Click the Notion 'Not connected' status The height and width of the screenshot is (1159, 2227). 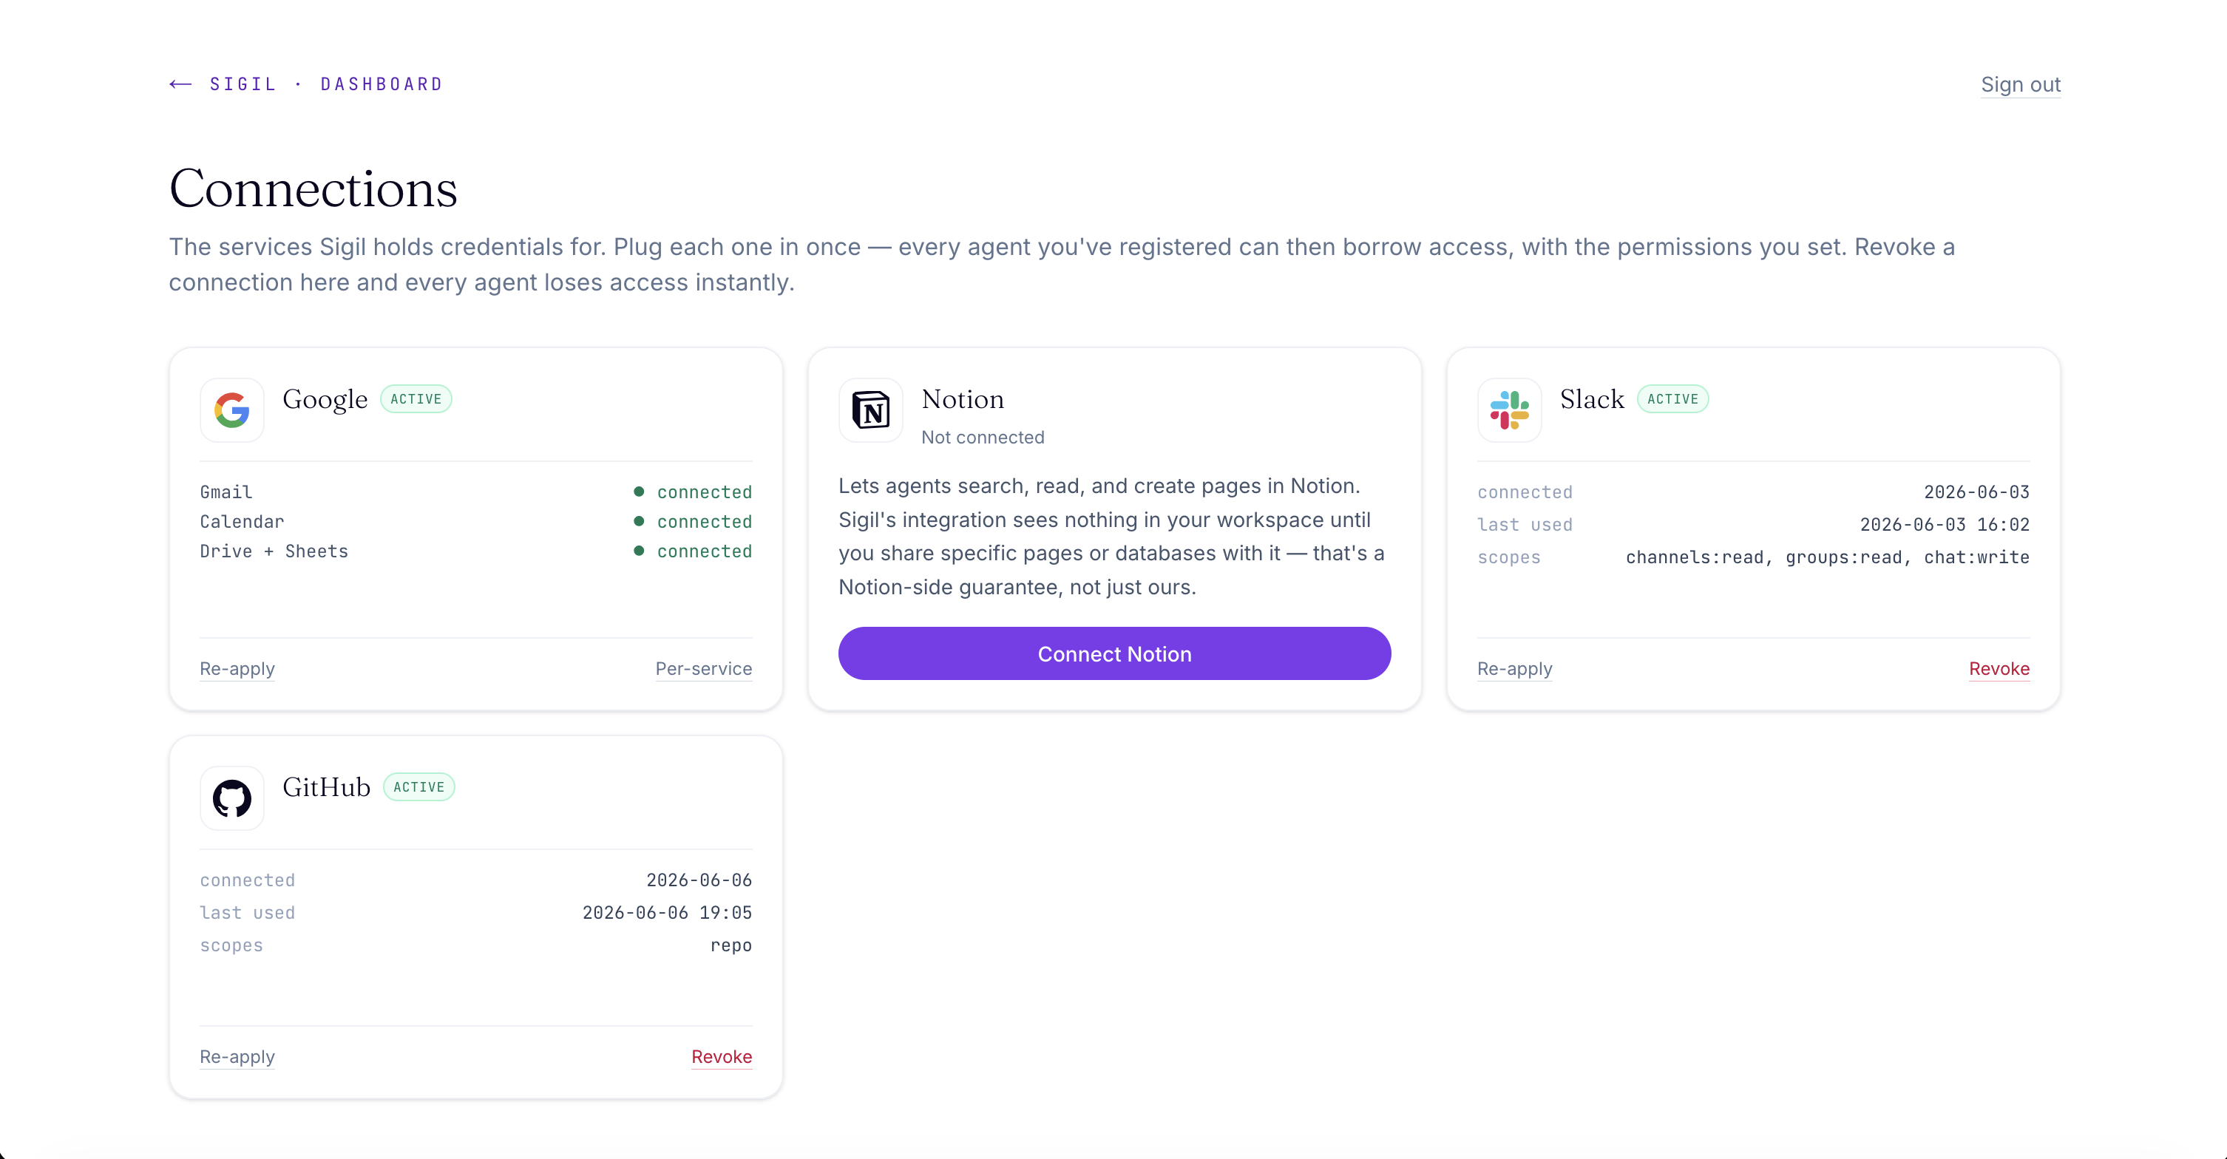982,438
